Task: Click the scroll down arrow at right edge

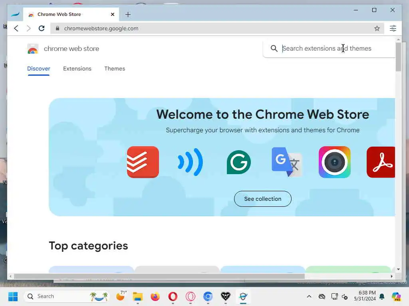Action: tap(398, 269)
